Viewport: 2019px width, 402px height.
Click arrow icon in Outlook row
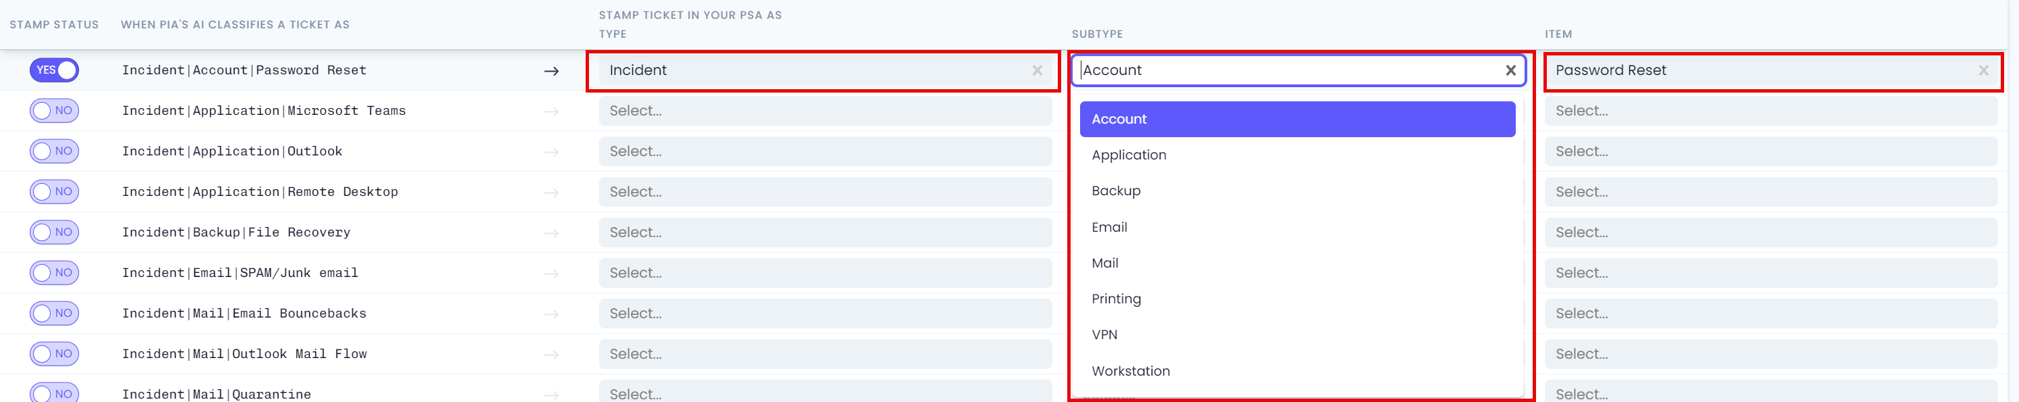point(552,152)
